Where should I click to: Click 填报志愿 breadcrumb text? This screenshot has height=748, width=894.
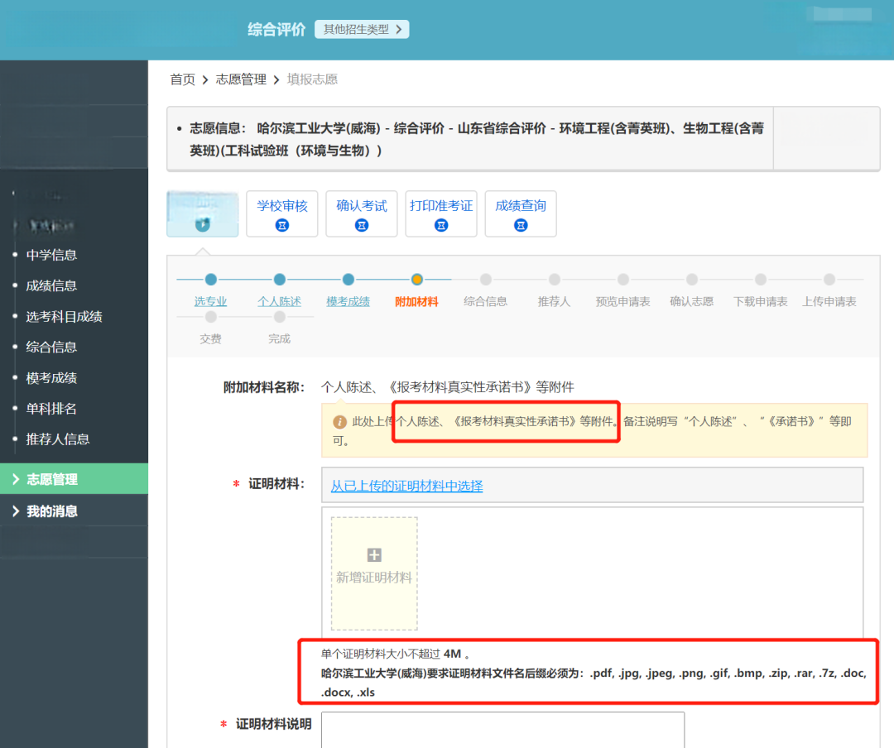click(312, 79)
